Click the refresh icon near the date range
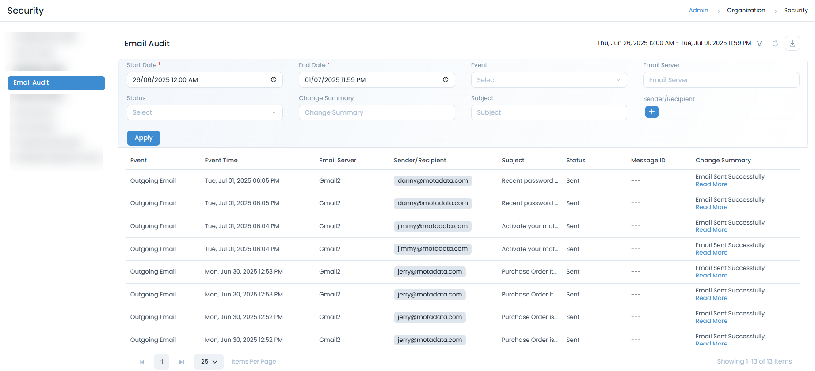 (x=775, y=43)
